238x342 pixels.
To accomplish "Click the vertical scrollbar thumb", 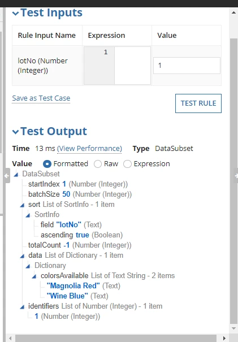I will tap(233, 181).
